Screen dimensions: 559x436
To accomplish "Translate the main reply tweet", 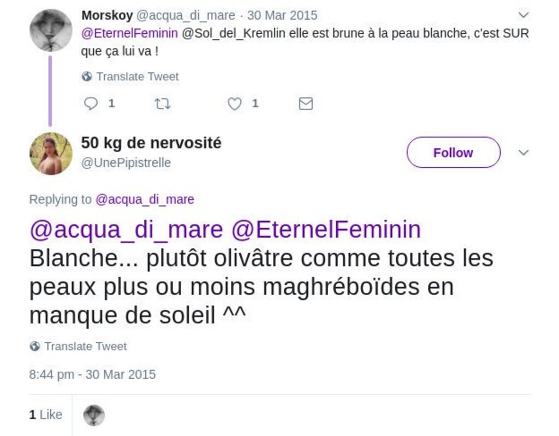I will coord(85,347).
